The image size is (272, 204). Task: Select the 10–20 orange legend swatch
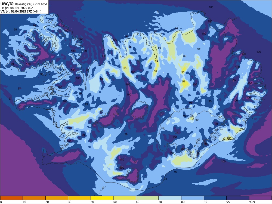click(x=34, y=198)
